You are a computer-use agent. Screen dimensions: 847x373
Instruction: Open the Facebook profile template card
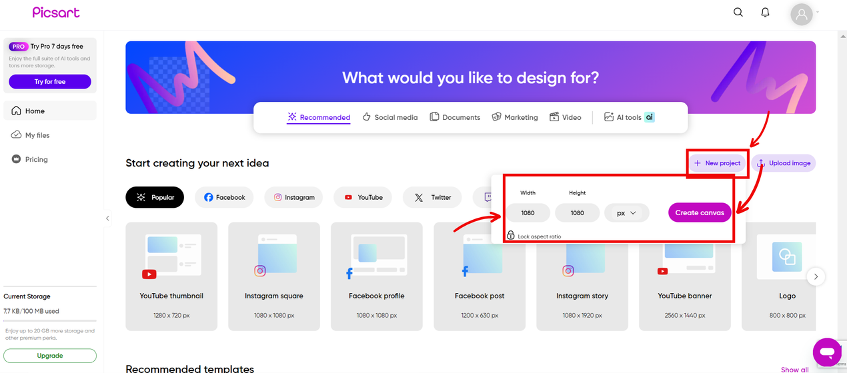[x=377, y=276]
